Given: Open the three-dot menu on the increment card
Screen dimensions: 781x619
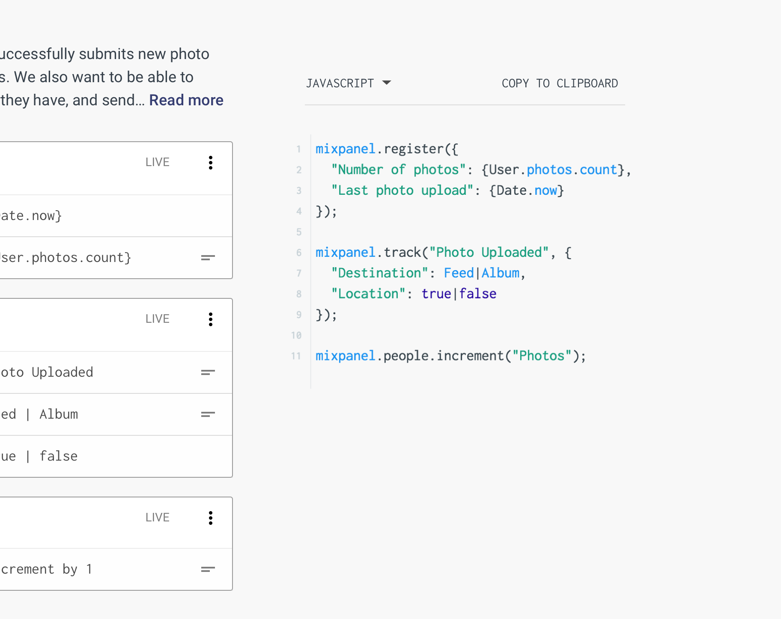Looking at the screenshot, I should click(x=210, y=518).
